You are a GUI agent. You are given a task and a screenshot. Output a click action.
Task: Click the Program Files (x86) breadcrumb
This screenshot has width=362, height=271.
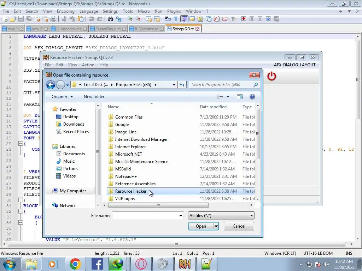click(133, 85)
